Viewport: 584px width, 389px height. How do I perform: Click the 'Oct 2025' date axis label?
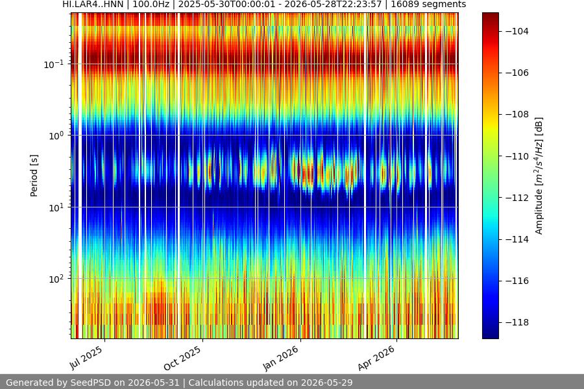(x=182, y=358)
